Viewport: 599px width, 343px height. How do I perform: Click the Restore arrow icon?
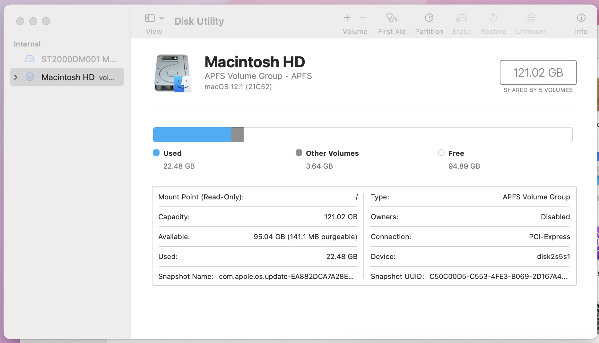494,18
